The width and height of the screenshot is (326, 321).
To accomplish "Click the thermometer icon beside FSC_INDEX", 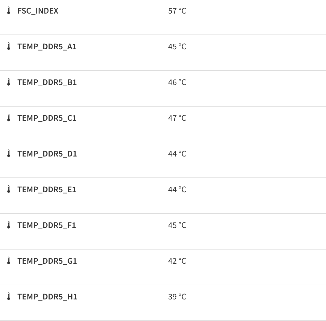I will click(9, 11).
